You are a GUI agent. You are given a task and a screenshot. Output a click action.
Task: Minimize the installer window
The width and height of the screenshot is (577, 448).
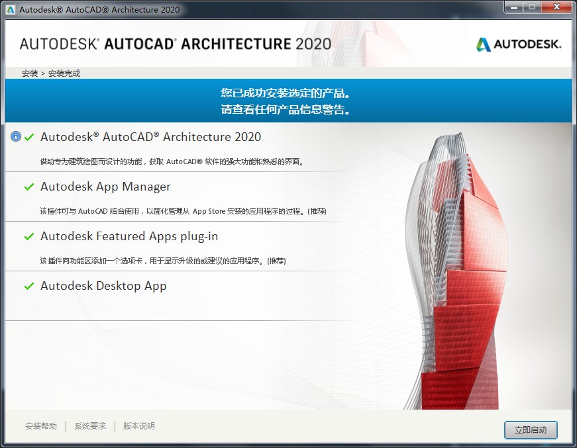pyautogui.click(x=513, y=8)
